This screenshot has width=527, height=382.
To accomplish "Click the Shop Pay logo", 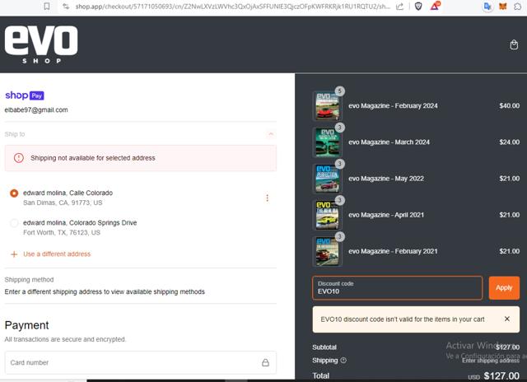I will [x=25, y=95].
